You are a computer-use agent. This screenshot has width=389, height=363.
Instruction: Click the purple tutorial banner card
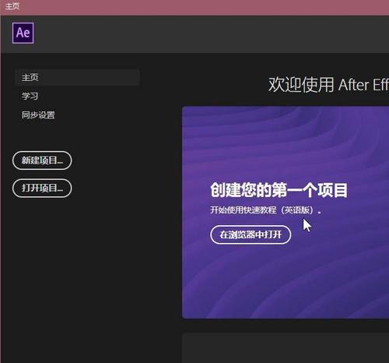pos(286,212)
